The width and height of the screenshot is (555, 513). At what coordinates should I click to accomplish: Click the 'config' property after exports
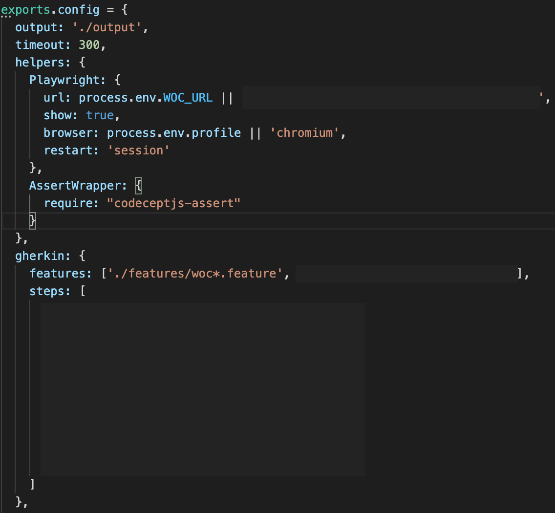pos(79,10)
